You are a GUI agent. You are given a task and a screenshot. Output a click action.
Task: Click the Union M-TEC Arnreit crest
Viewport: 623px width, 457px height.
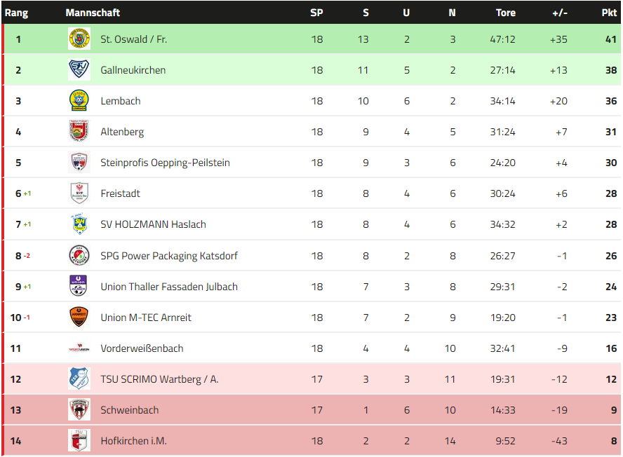[79, 318]
